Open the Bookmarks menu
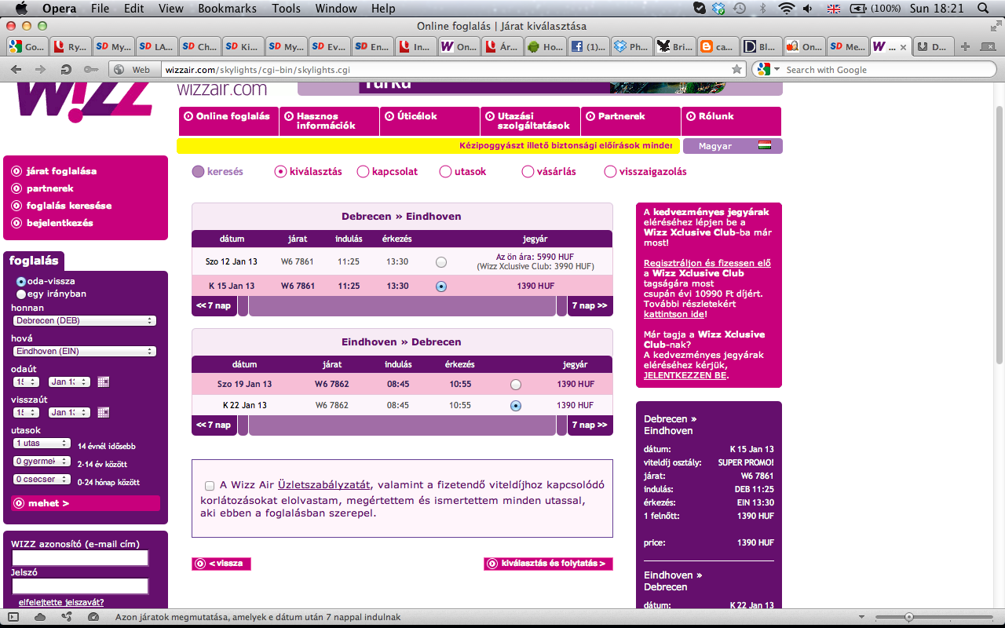 [227, 9]
